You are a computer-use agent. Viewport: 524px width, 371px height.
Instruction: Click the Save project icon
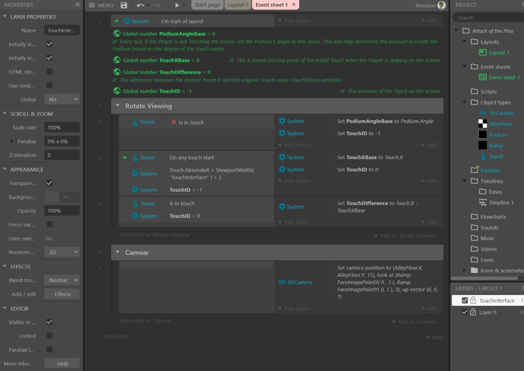pos(124,5)
